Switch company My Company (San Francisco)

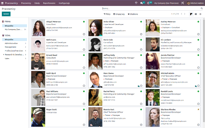click(166, 3)
